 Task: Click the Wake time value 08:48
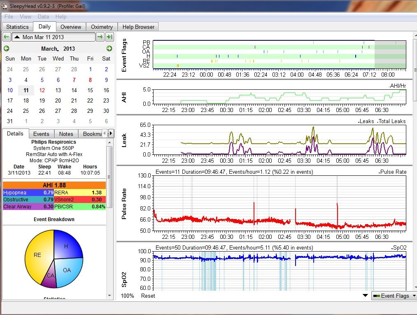coord(64,173)
